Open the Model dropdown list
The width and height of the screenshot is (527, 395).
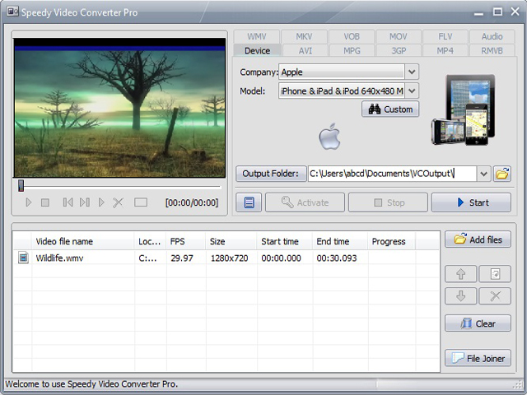point(413,91)
